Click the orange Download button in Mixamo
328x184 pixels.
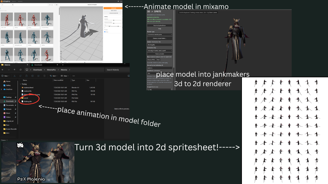[x=113, y=8]
